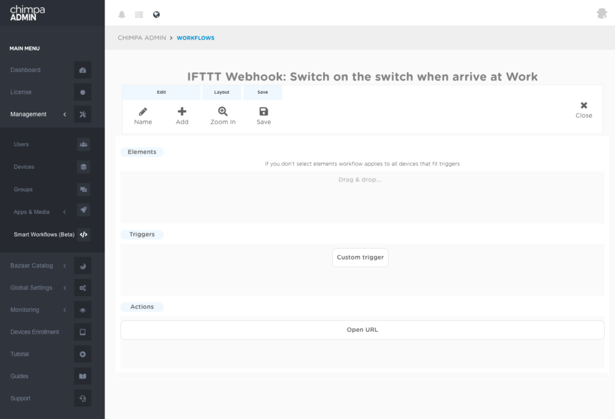Collapse the Management menu chevron

65,114
